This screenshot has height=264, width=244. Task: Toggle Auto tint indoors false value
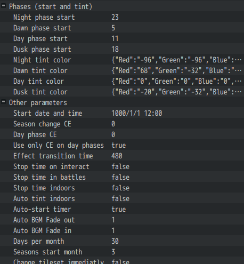(x=120, y=198)
